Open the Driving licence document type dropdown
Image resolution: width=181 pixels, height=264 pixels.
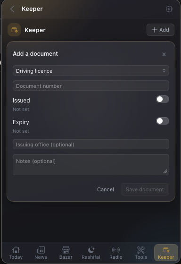click(x=91, y=71)
